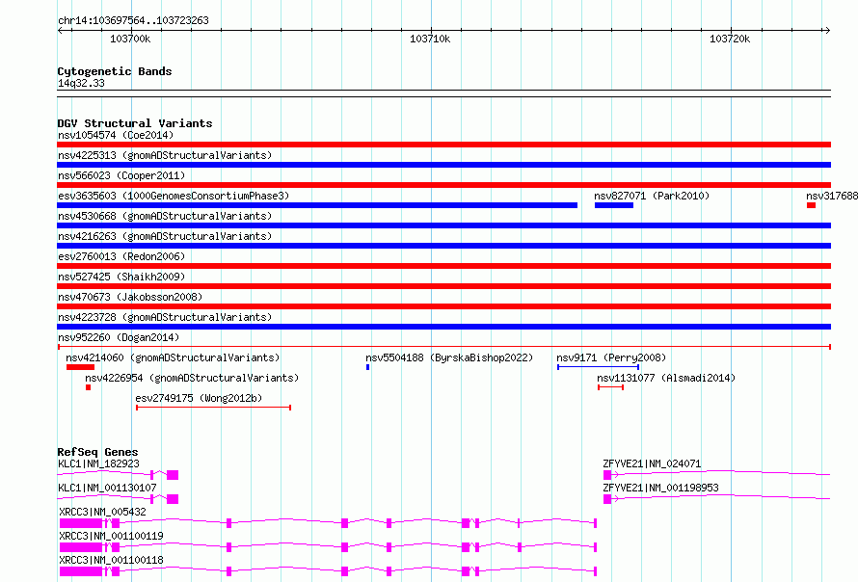The width and height of the screenshot is (858, 582).
Task: Select the RefSeq Genes track title
Action: click(x=98, y=452)
